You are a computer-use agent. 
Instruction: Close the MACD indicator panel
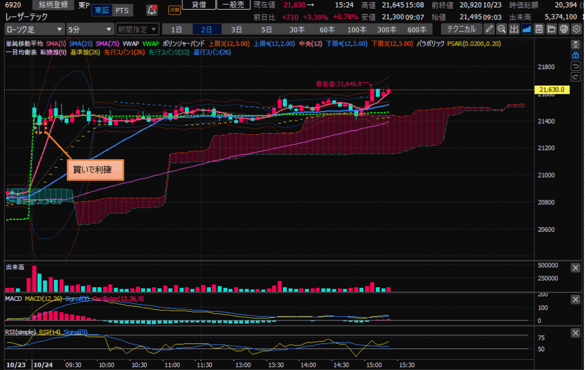coord(576,299)
